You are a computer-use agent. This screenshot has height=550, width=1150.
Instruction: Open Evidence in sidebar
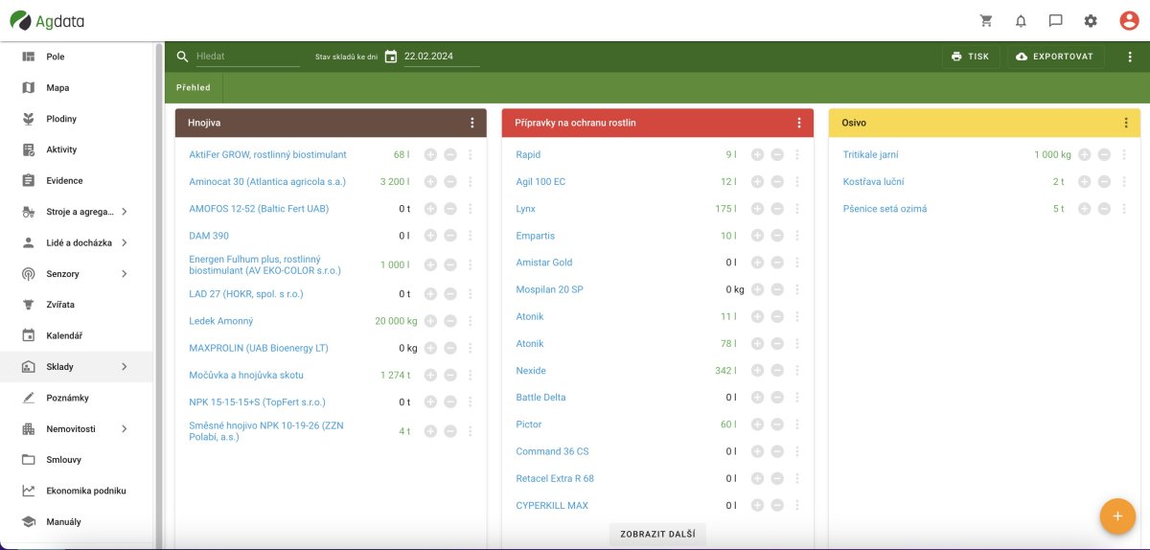(x=77, y=180)
